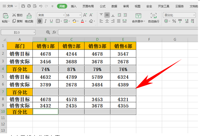Viewport: 200px width, 136px height.
Task: Click in the formula bar input
Action: click(x=128, y=32)
